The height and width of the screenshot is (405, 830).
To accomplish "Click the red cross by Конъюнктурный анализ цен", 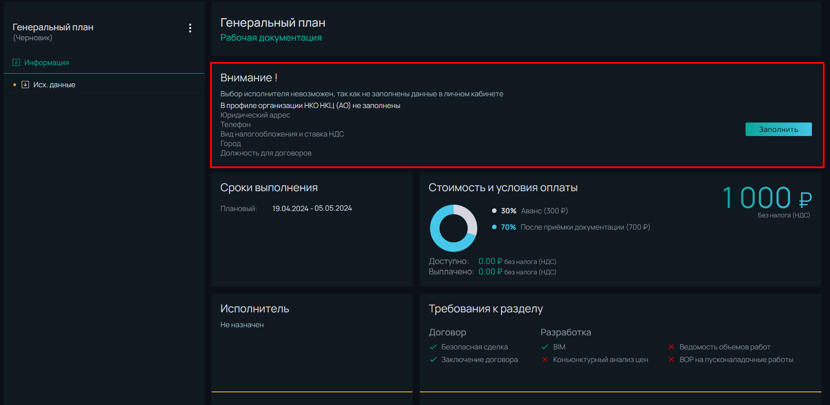I will click(545, 359).
